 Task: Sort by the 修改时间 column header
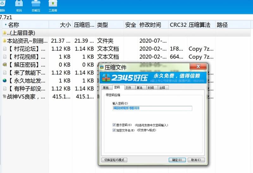(x=153, y=25)
